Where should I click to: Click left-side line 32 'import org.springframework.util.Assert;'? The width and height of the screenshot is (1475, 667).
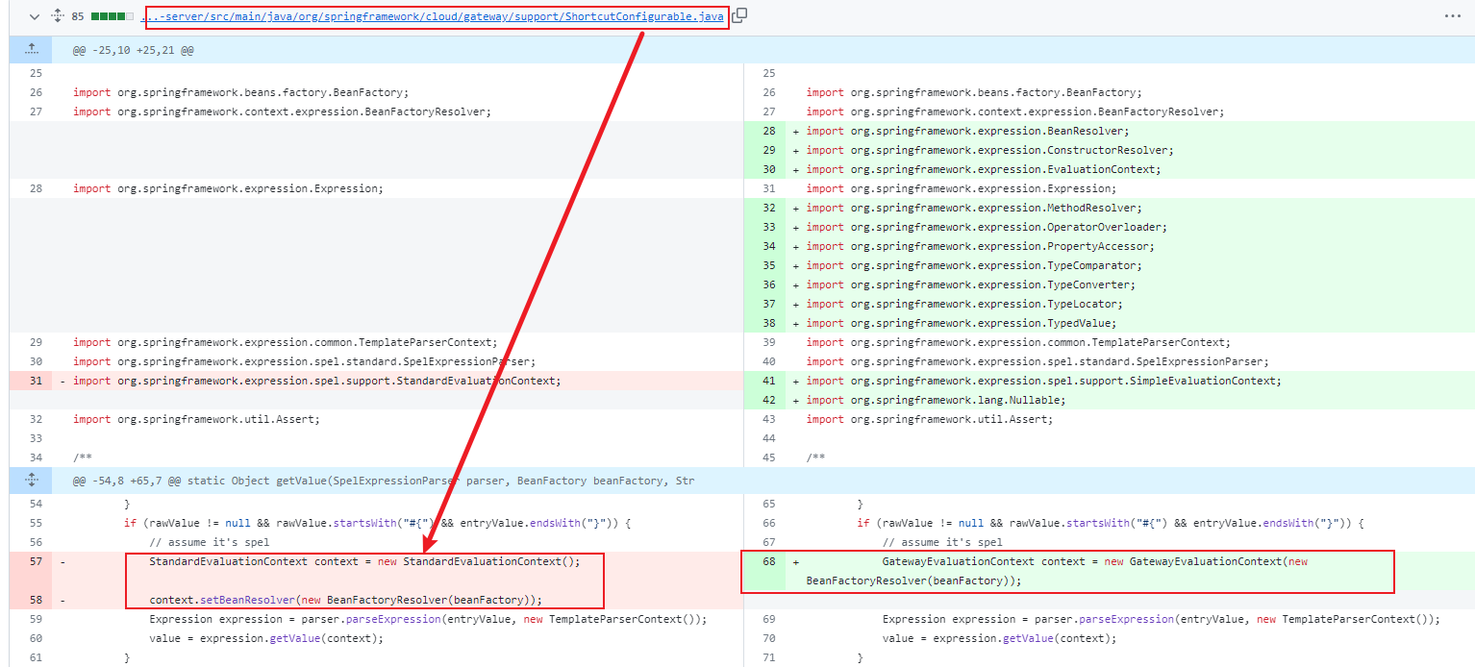[x=196, y=419]
